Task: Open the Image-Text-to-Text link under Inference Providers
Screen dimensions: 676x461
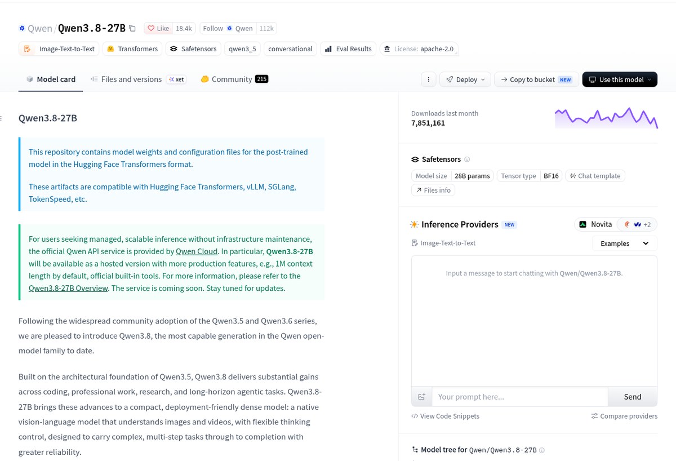Action: [x=444, y=243]
